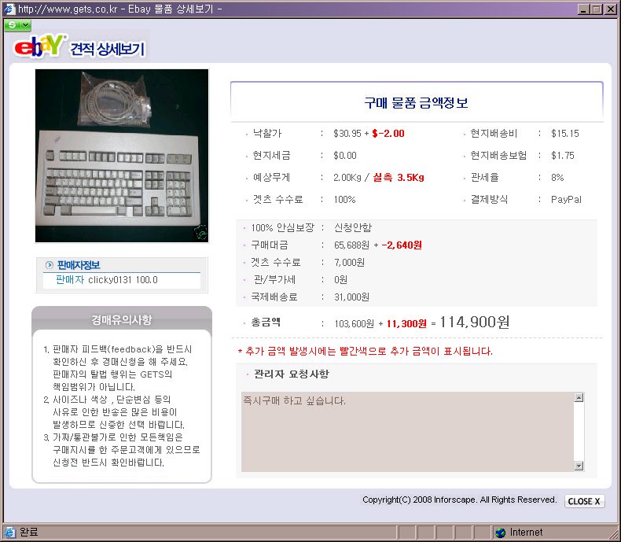Screen dimensions: 621x542
Task: Click the 경매유의사항 panel header
Action: coord(122,319)
